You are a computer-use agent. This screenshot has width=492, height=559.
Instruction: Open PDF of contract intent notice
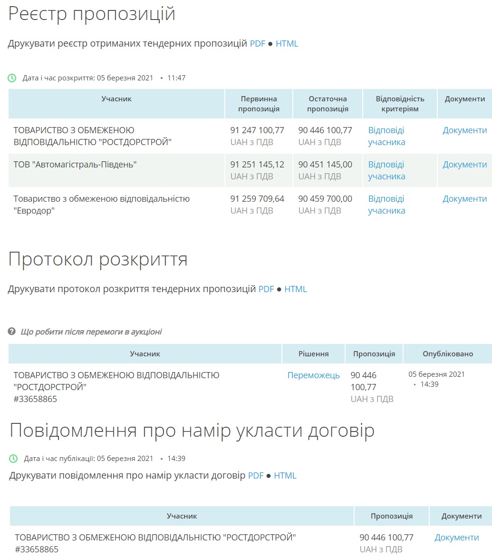click(x=255, y=476)
